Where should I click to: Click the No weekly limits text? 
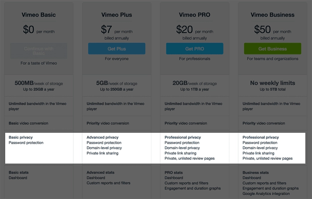coord(272,83)
